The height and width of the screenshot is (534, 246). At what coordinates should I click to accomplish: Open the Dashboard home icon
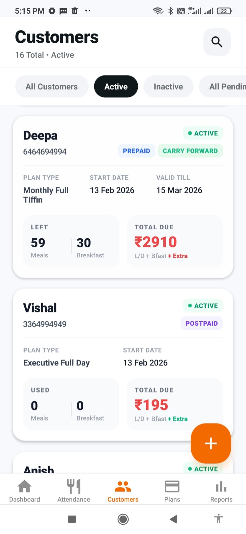click(24, 487)
